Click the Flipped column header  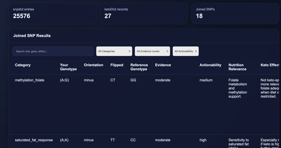[117, 65]
